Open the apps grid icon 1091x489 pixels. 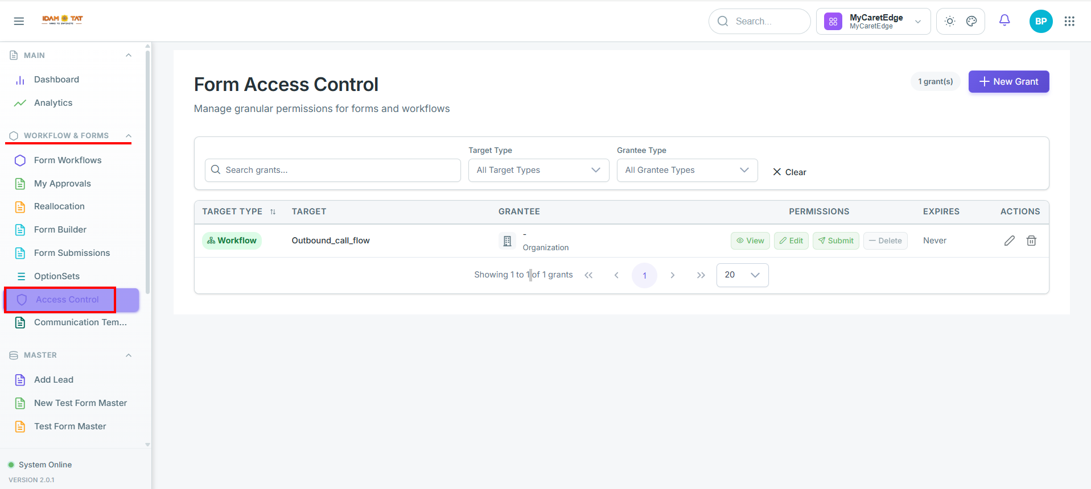(x=1069, y=21)
